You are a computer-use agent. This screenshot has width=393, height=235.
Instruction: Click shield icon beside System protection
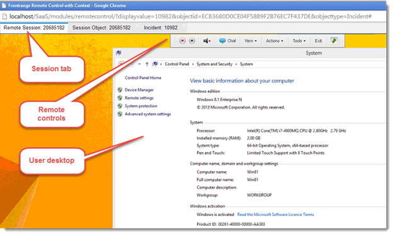120,106
